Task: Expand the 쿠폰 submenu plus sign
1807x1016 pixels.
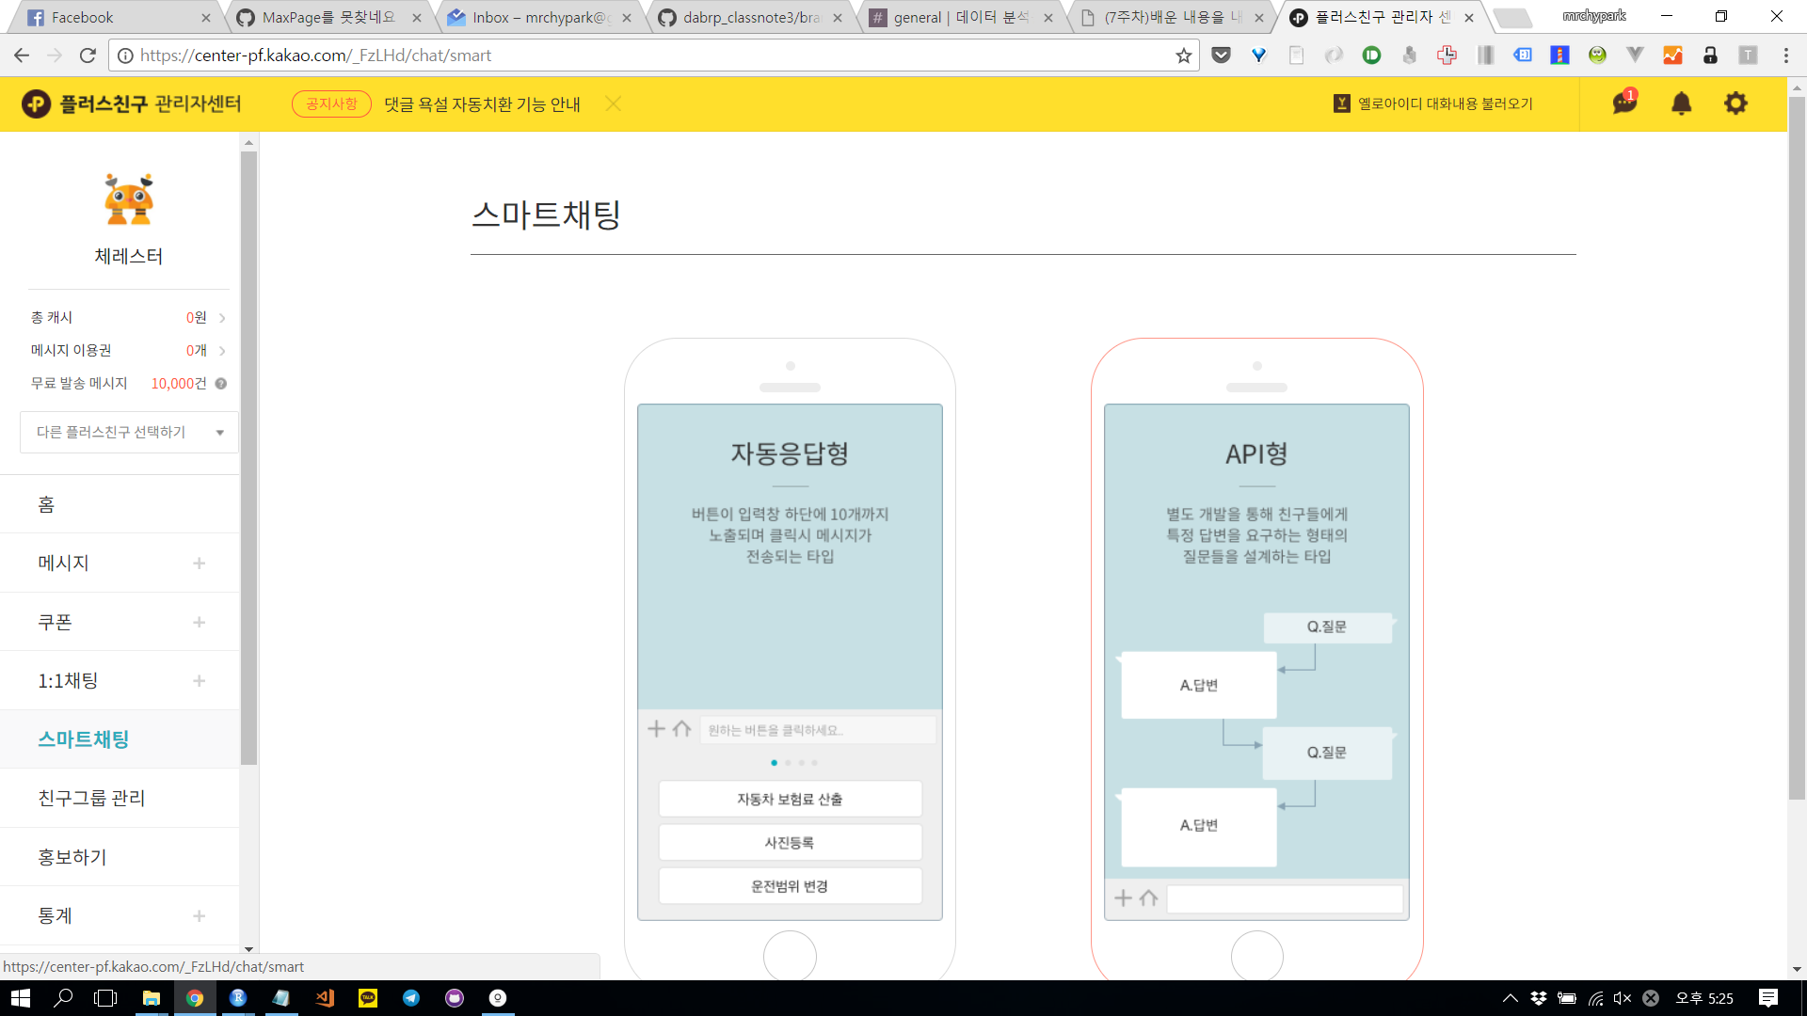Action: coord(199,622)
